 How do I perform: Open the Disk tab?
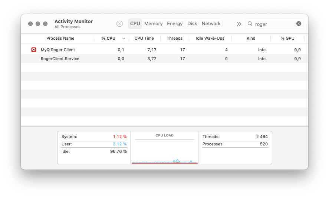(x=192, y=24)
